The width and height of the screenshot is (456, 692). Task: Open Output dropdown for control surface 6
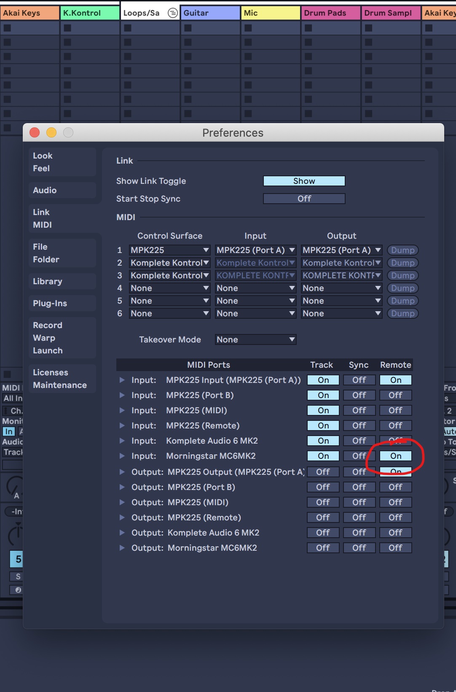point(341,313)
